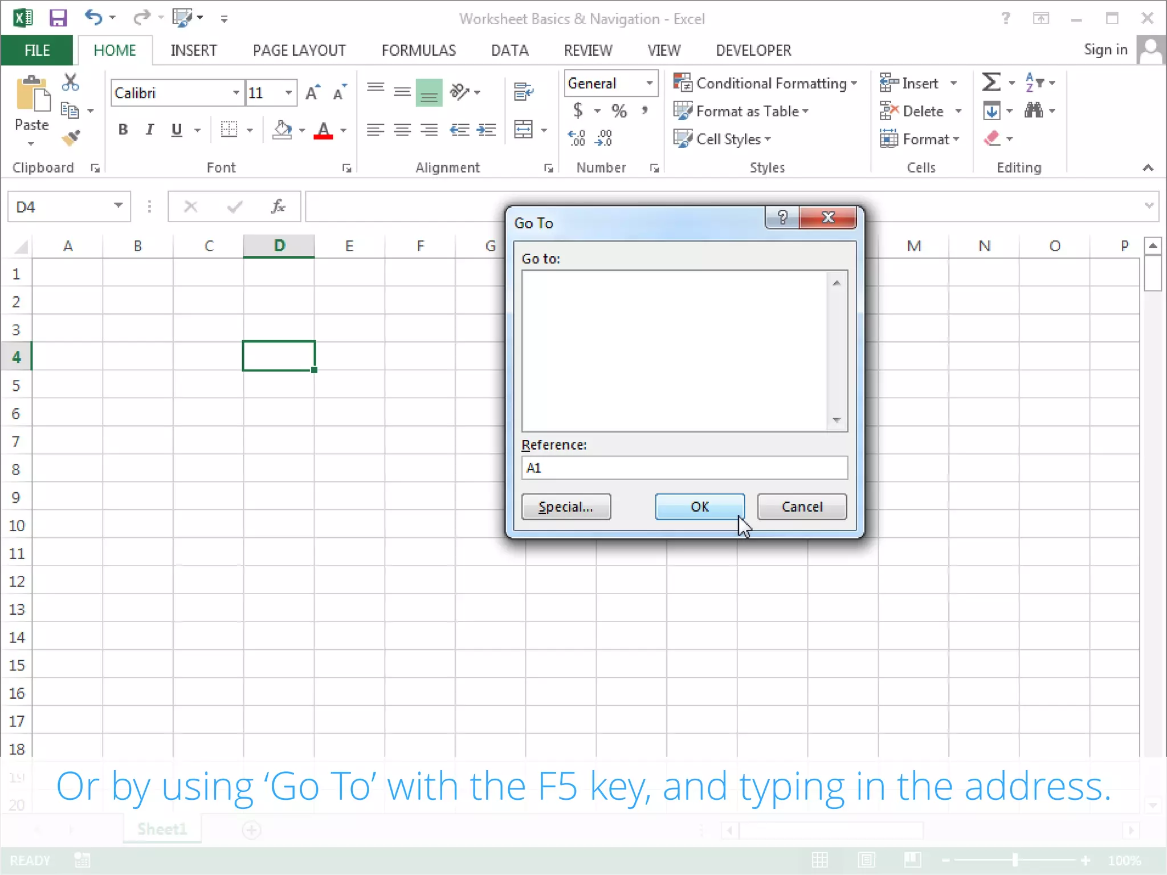Screen dimensions: 1167x875
Task: Click the Borders icon
Action: [229, 130]
